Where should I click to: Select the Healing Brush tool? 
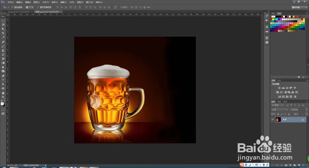pyautogui.click(x=3, y=42)
